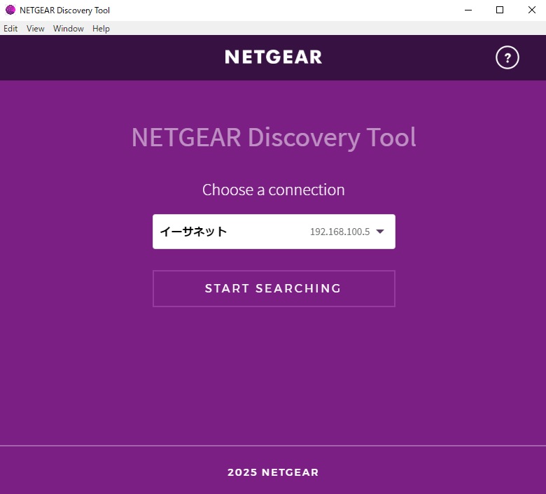Expand the connection dropdown arrow
The width and height of the screenshot is (546, 494).
tap(380, 232)
